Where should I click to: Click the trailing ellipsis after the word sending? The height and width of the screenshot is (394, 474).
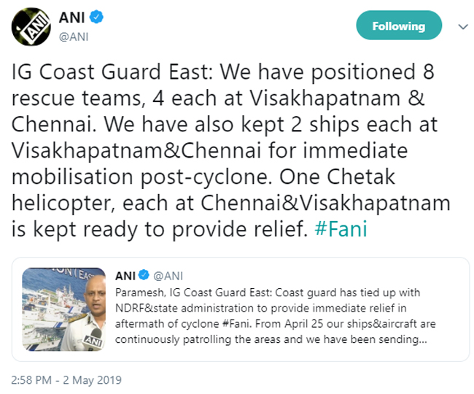pos(423,341)
